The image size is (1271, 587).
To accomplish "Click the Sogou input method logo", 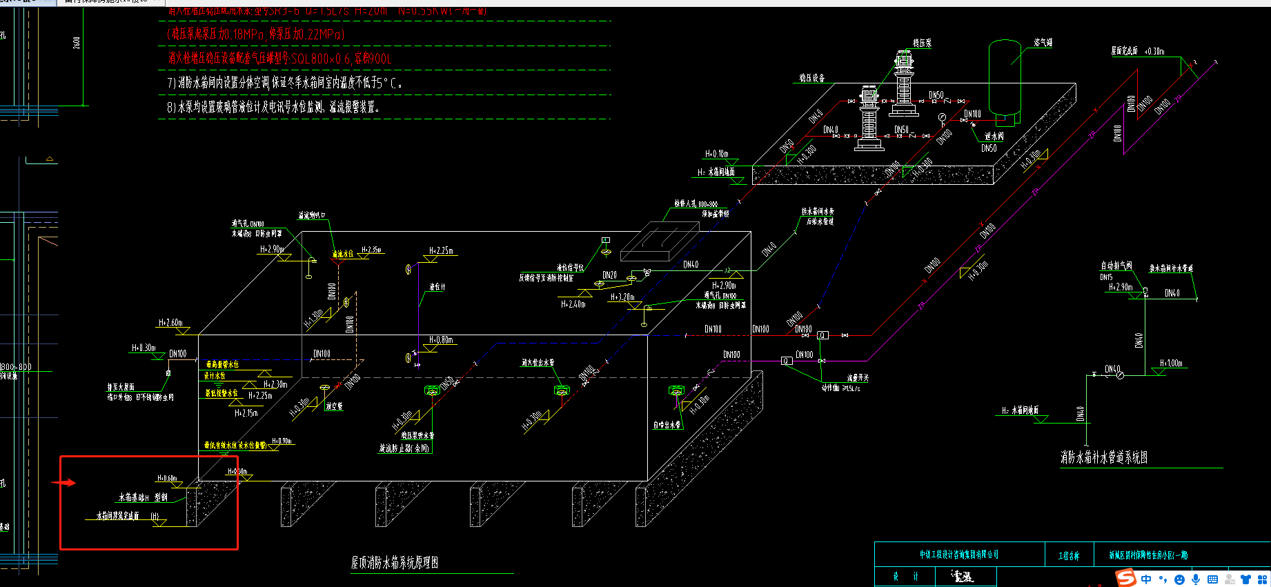I will coord(1126,578).
